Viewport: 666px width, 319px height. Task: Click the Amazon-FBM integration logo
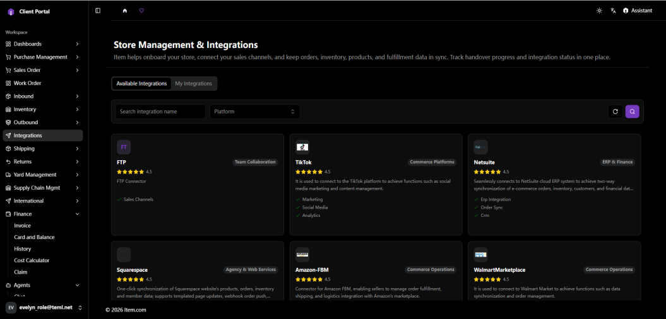point(302,255)
